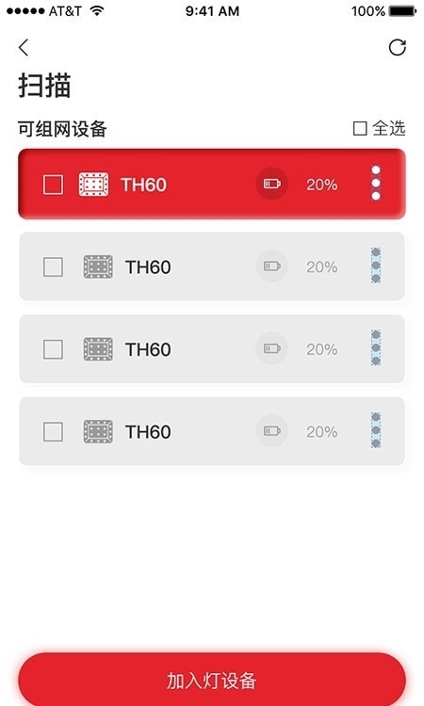
Task: Tick checkbox on highlighted red TH60 row
Action: pyautogui.click(x=53, y=185)
